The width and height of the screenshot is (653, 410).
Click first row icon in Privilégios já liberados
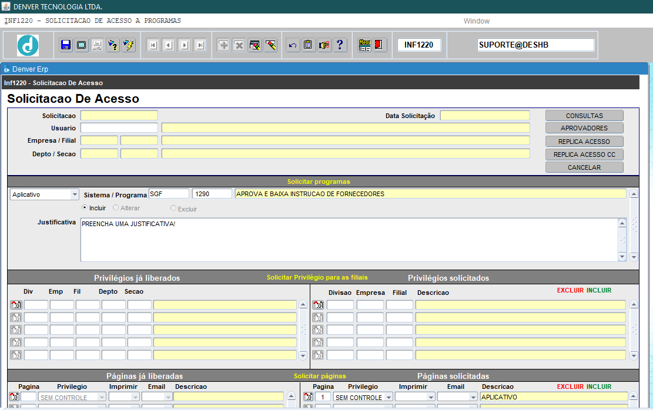[16, 305]
